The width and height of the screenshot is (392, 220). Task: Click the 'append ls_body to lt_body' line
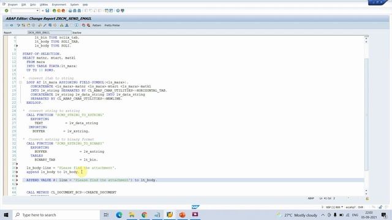click(53, 172)
